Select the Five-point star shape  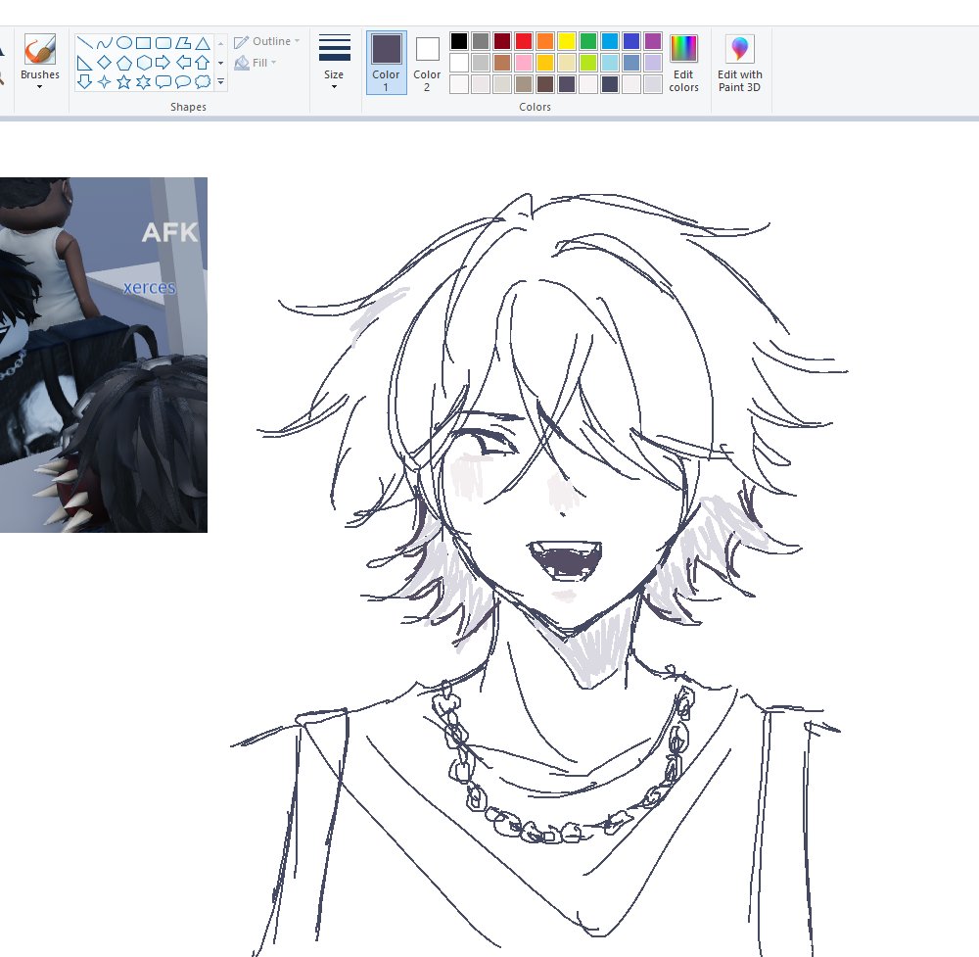point(123,82)
